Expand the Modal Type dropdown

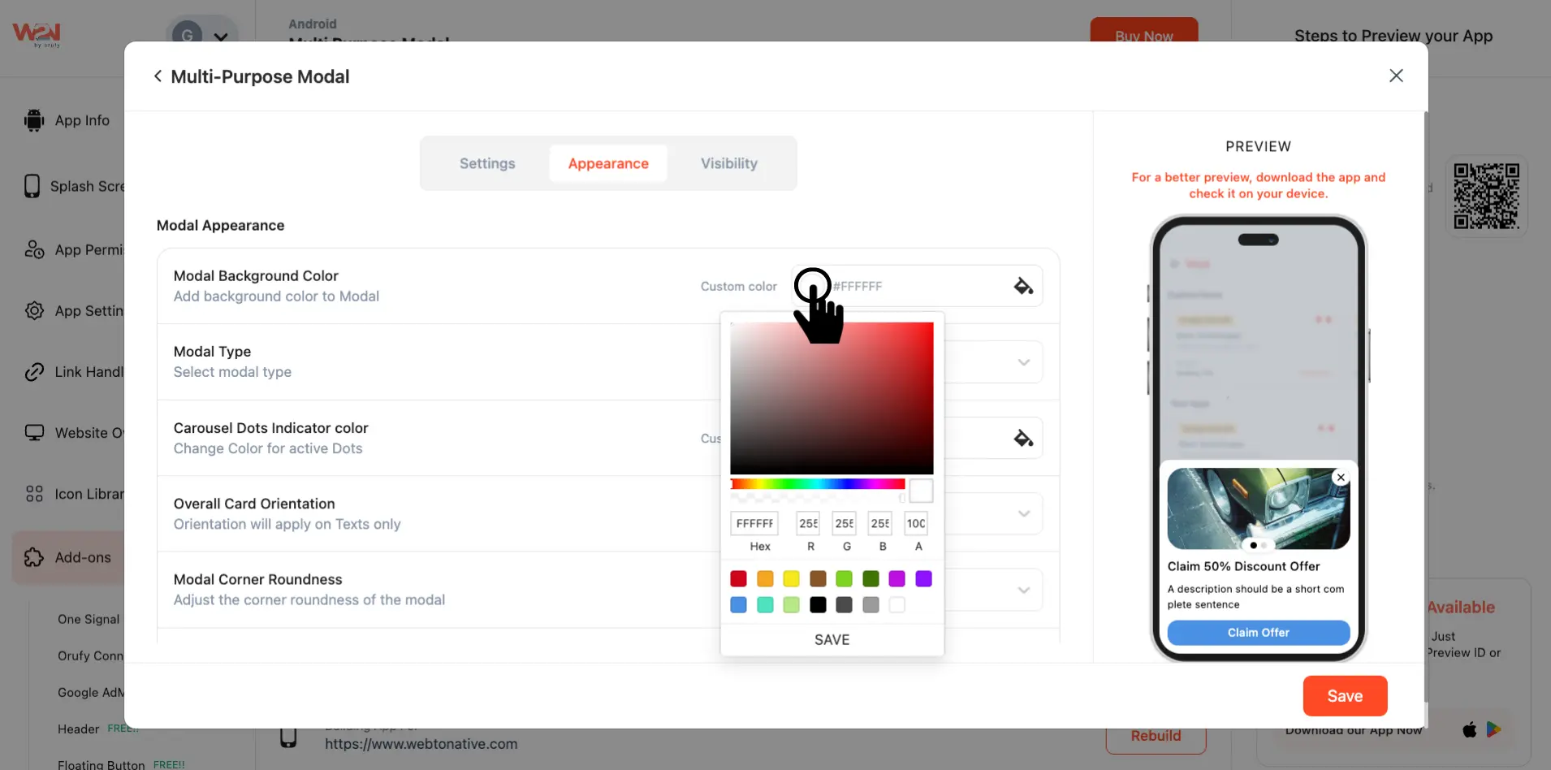coord(1023,362)
